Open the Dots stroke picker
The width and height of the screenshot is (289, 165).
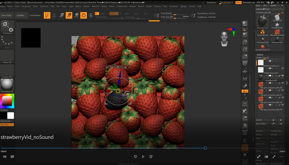click(7, 42)
